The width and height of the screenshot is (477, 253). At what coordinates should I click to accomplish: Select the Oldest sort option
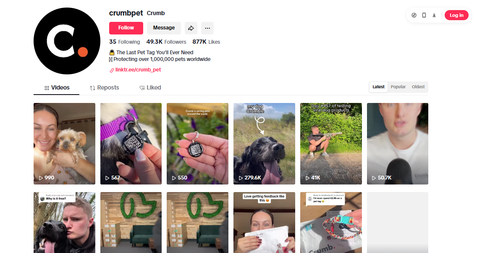pyautogui.click(x=418, y=87)
